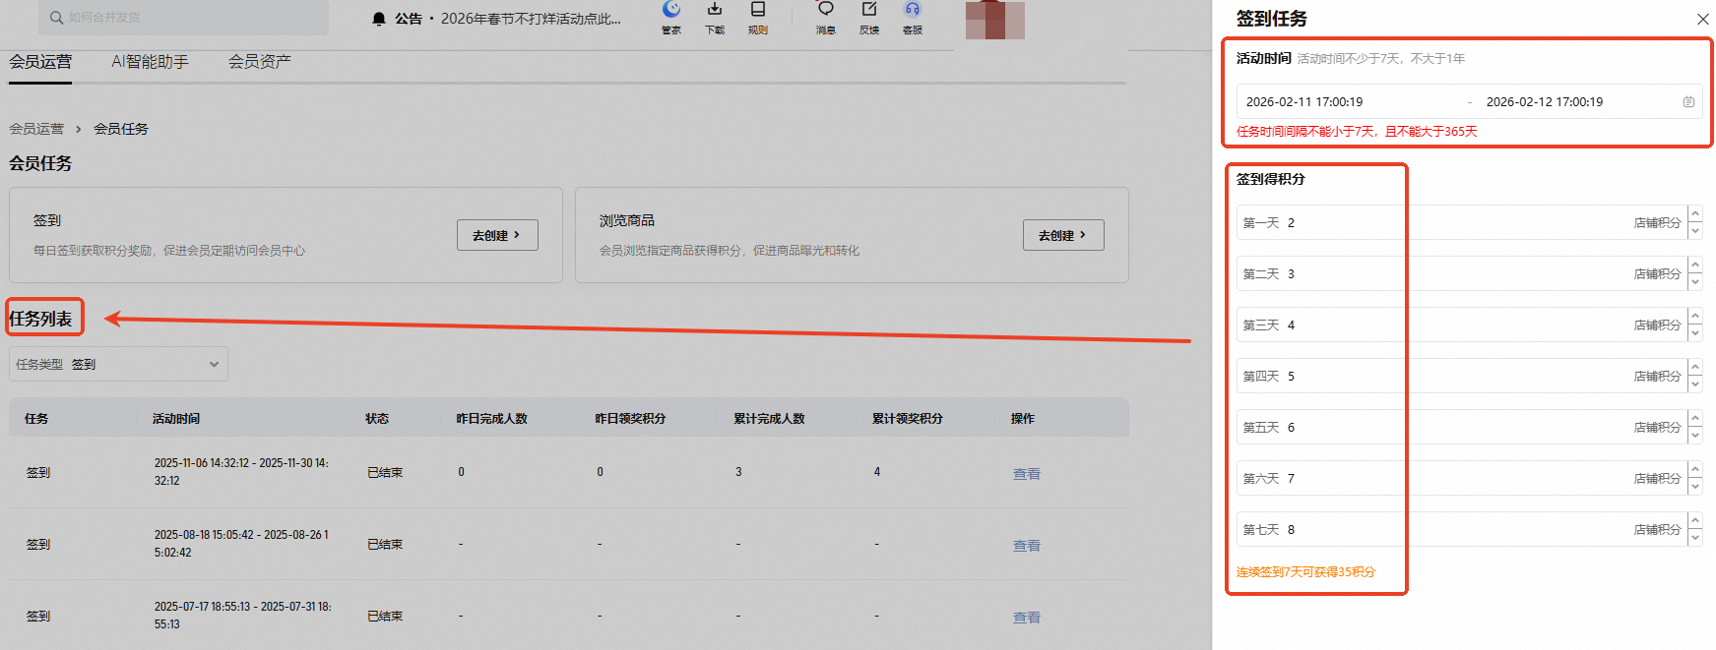
Task: Click 去创建 button for 签到 task
Action: (497, 235)
